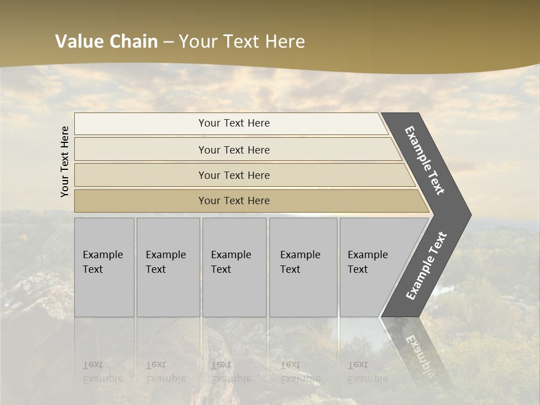This screenshot has height=405, width=540.
Task: Select the third "Your Text Here" bar from top
Action: (x=234, y=175)
